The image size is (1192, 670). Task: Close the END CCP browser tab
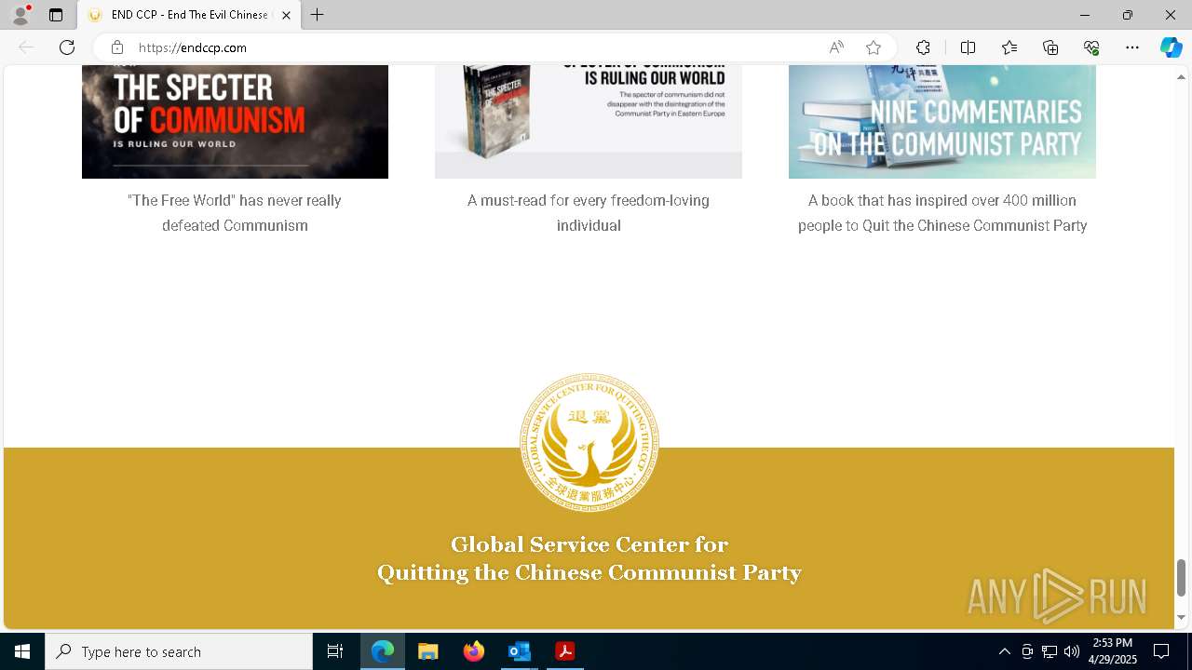pyautogui.click(x=286, y=15)
